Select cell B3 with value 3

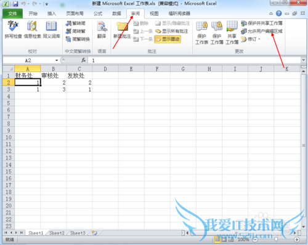pyautogui.click(x=54, y=89)
